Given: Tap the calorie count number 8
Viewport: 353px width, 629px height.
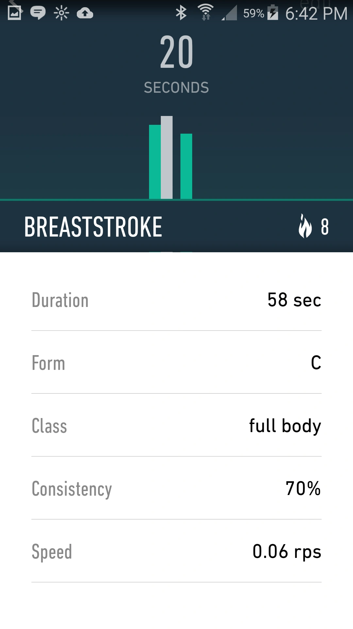Looking at the screenshot, I should click(x=325, y=227).
